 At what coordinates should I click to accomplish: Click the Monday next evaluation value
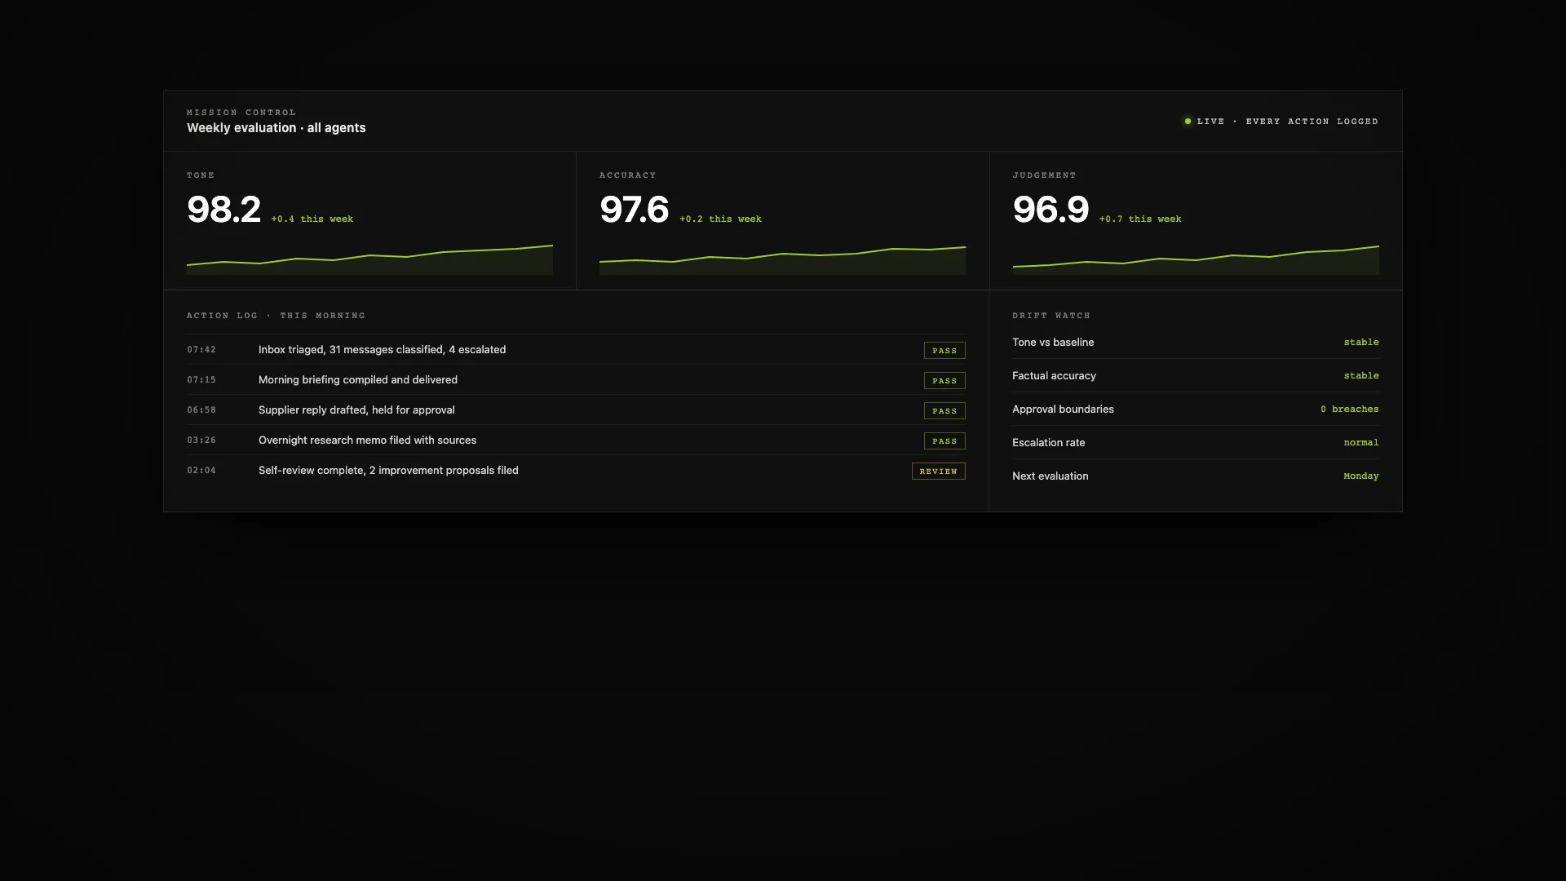(x=1361, y=476)
